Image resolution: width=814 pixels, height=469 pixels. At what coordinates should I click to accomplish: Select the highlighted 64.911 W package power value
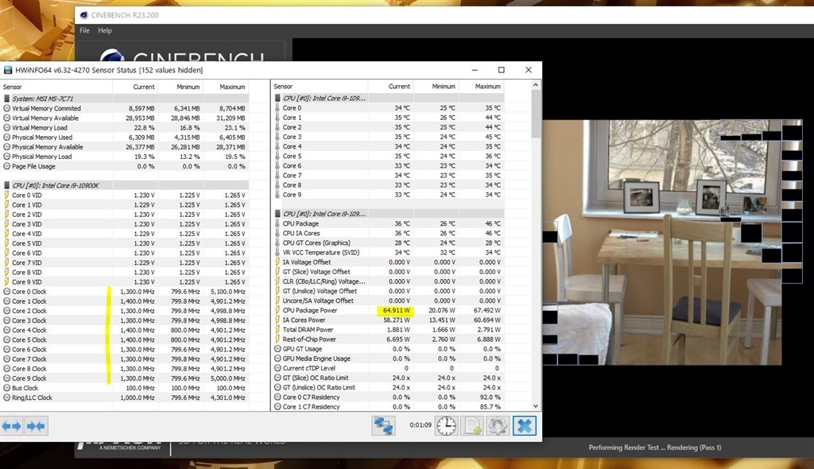(x=395, y=311)
